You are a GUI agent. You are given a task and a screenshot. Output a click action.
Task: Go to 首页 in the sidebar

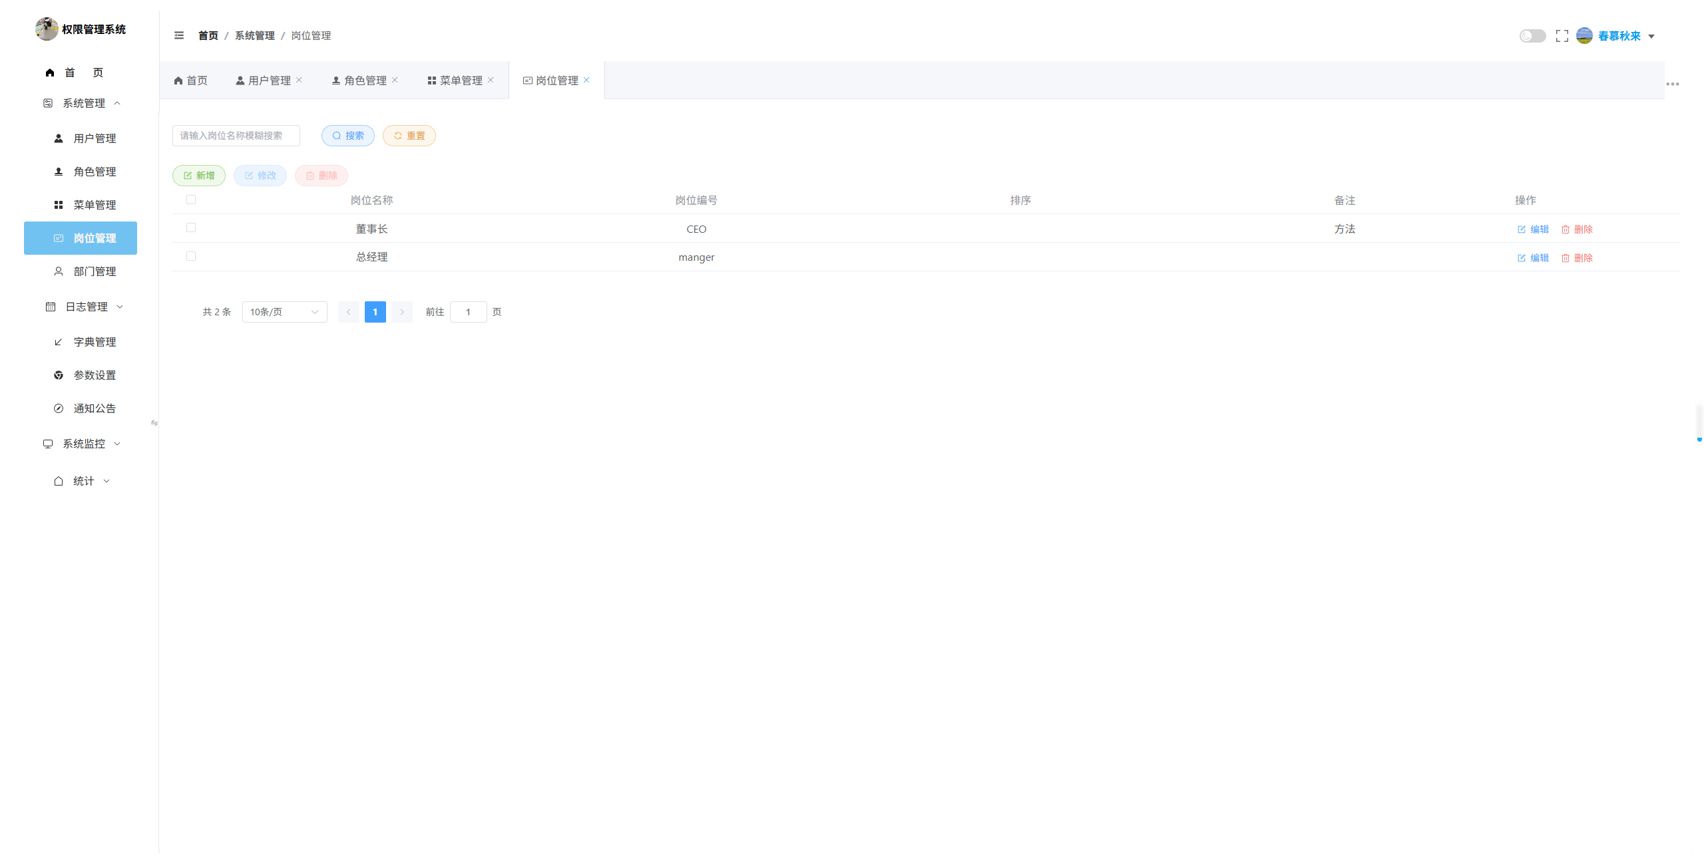pyautogui.click(x=81, y=72)
